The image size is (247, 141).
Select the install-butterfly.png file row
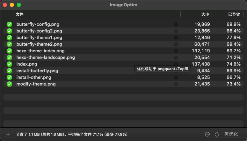point(124,71)
